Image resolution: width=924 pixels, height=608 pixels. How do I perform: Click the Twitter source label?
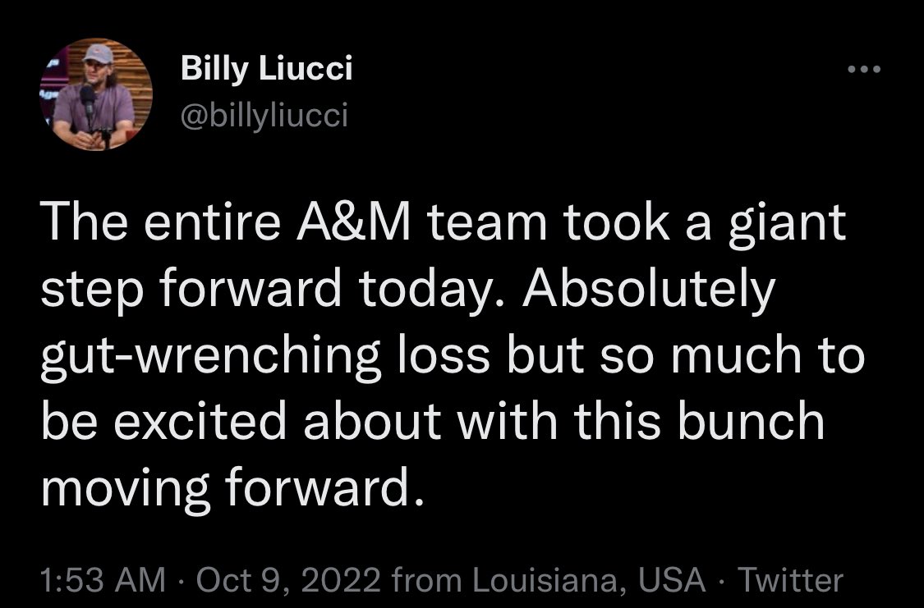pyautogui.click(x=790, y=579)
